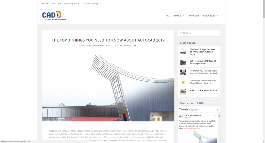Go to Home in top bar
This screenshot has width=265, height=143.
click(45, 4)
